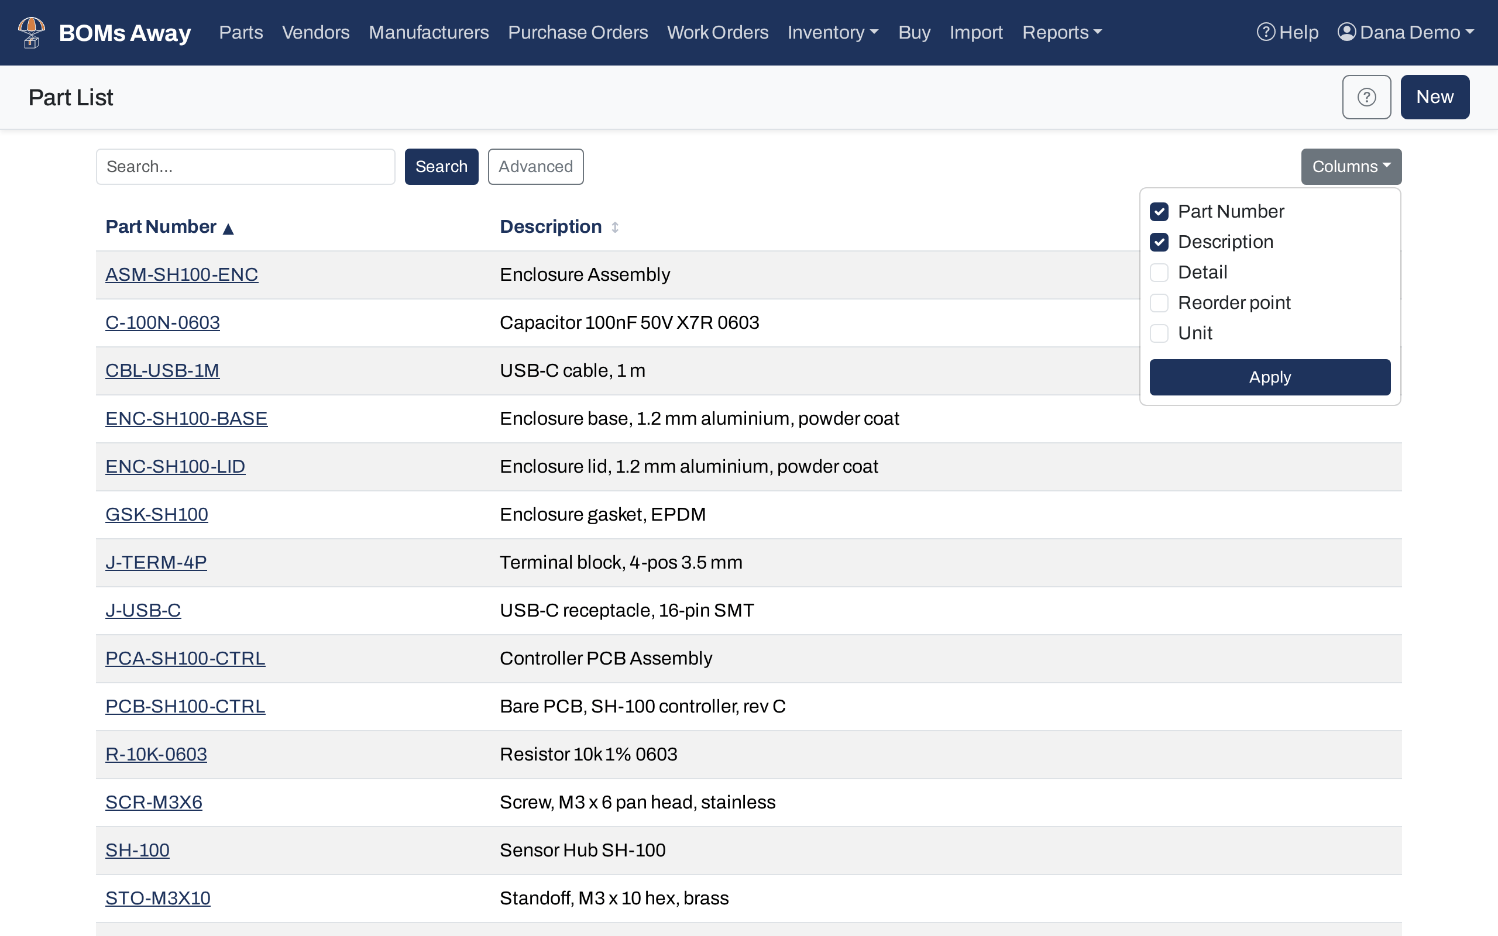Uncheck the Description column checkbox

[x=1159, y=242]
